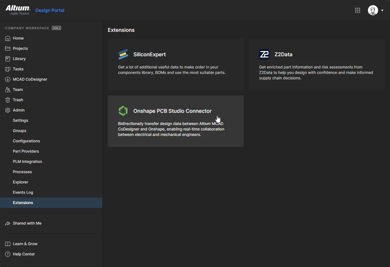The width and height of the screenshot is (390, 267).
Task: Click the Onshape connector description text
Action: pos(171,129)
